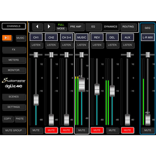Click the CH 3-4 pan slider knob
This screenshot has width=156, height=156.
tap(67, 55)
